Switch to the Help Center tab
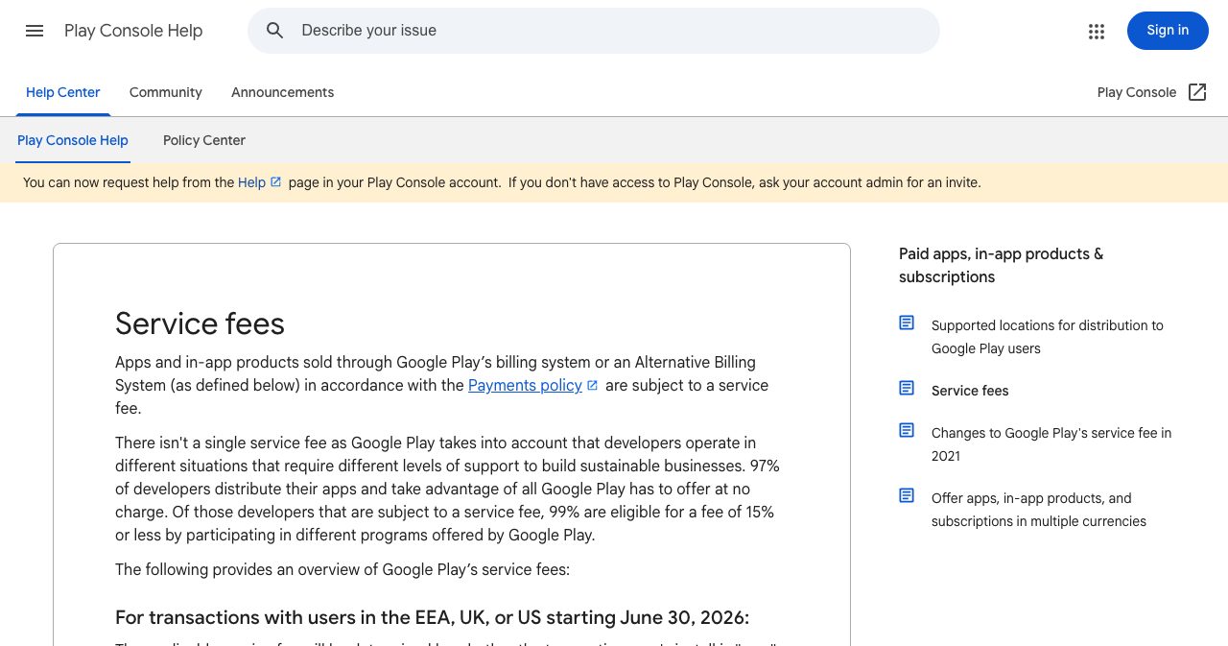Screen dimensions: 1228x646 (x=63, y=93)
